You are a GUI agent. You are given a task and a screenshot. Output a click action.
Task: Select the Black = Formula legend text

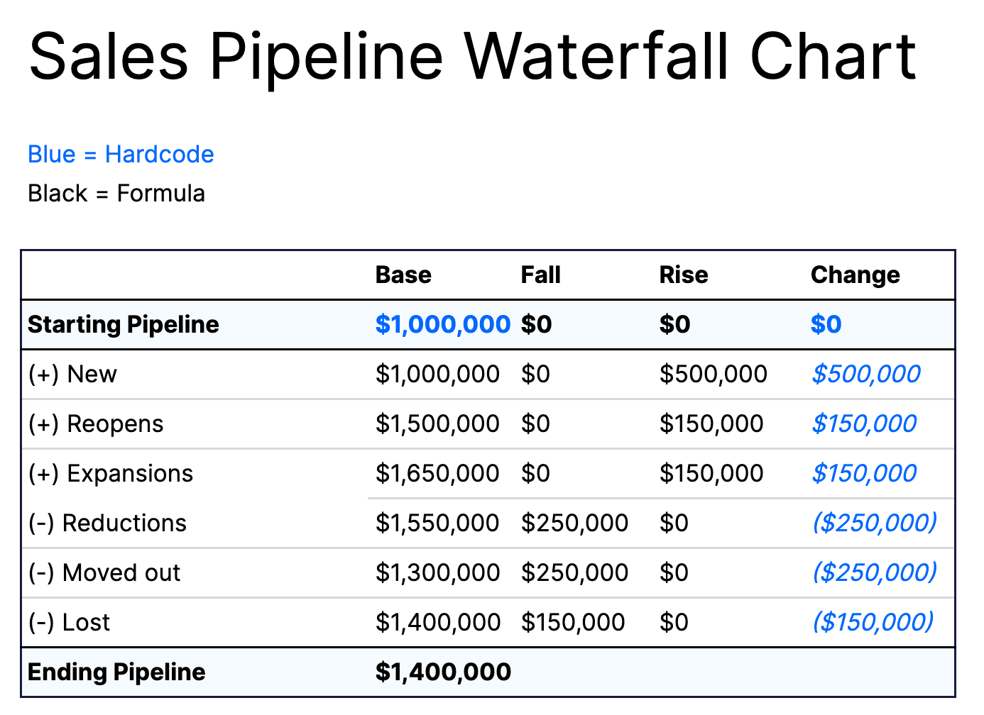(116, 193)
